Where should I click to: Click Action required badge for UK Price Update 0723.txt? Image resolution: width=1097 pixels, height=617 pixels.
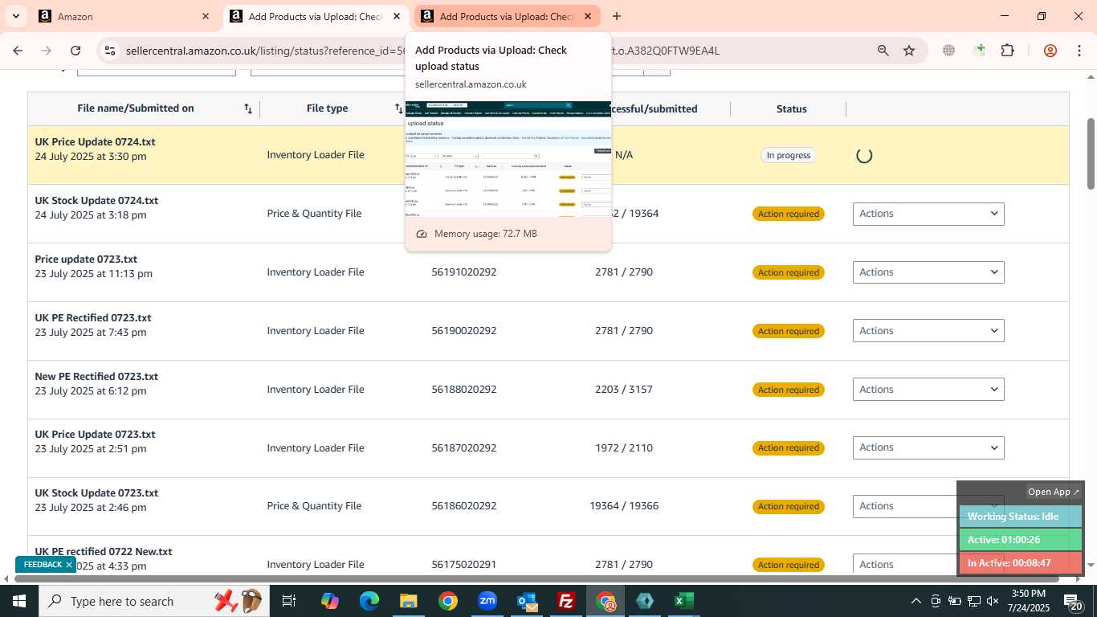coord(789,447)
